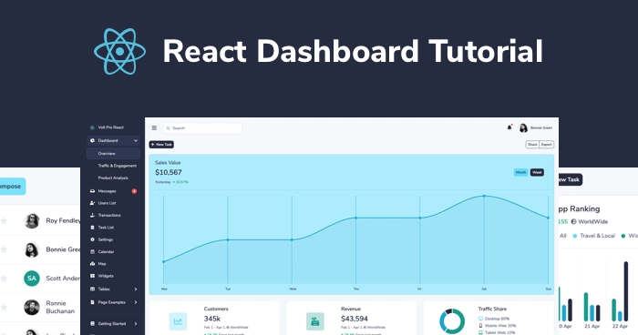Click in the Search input field
The image size is (638, 335).
(202, 128)
